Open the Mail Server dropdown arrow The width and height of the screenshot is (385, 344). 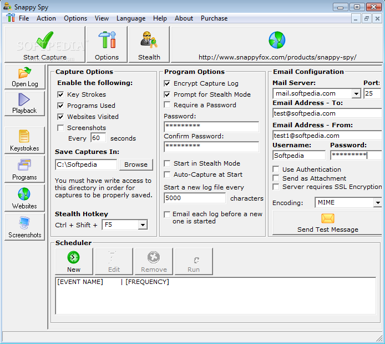[356, 94]
